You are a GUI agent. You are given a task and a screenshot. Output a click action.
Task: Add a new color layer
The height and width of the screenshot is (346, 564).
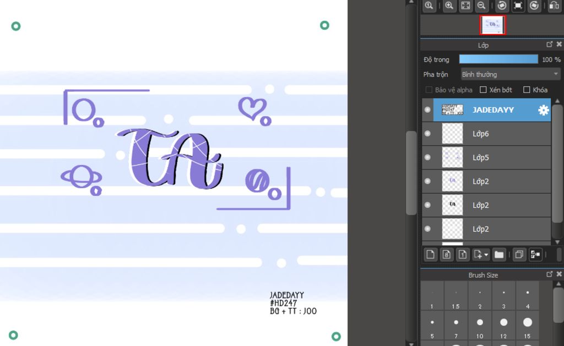tap(431, 254)
